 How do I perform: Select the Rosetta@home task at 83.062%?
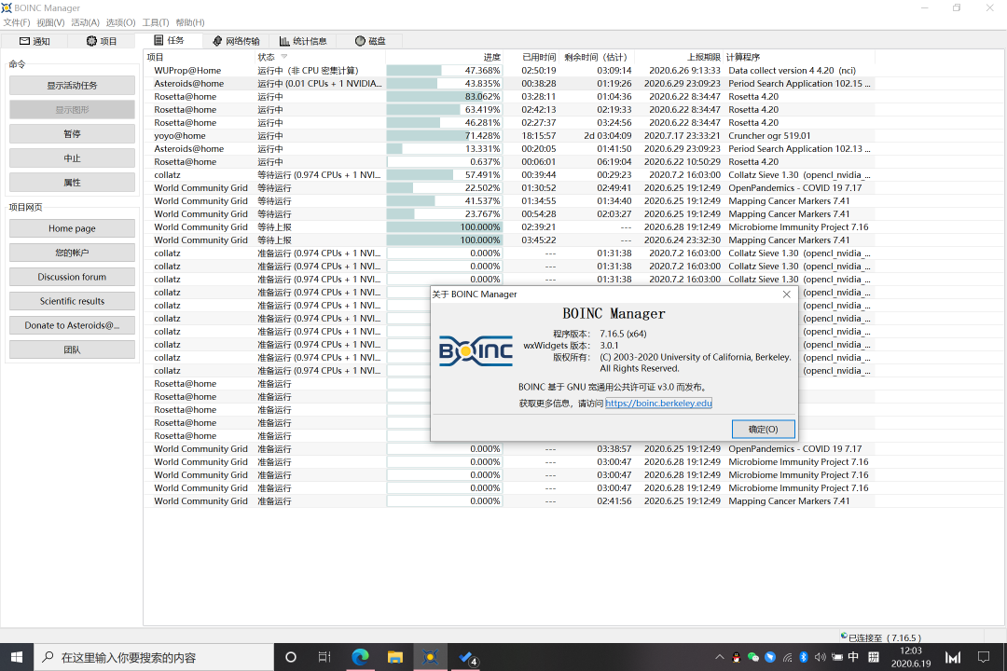point(509,97)
